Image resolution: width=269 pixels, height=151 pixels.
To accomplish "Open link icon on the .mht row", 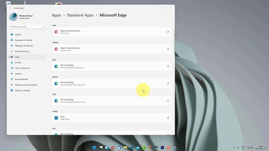I will 168,32.
